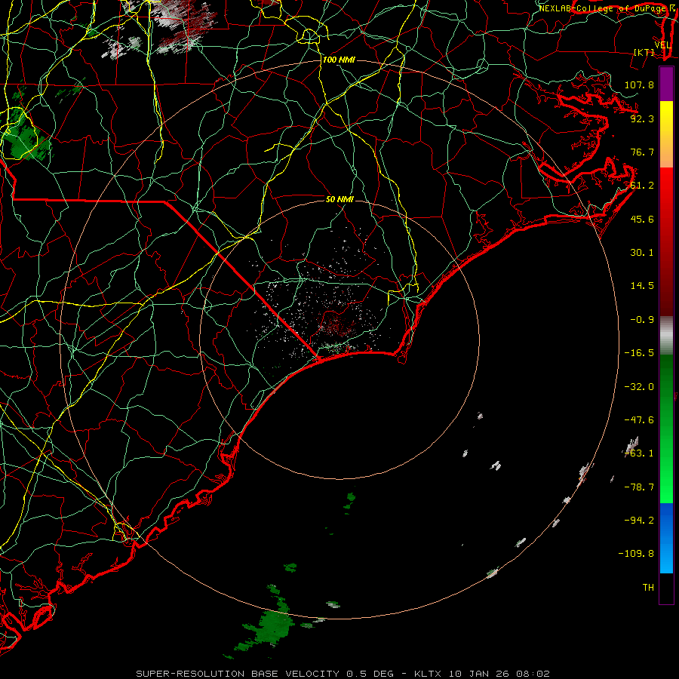Image resolution: width=679 pixels, height=679 pixels.
Task: Click the yellow segment of the velocity color bar
Action: click(x=666, y=134)
